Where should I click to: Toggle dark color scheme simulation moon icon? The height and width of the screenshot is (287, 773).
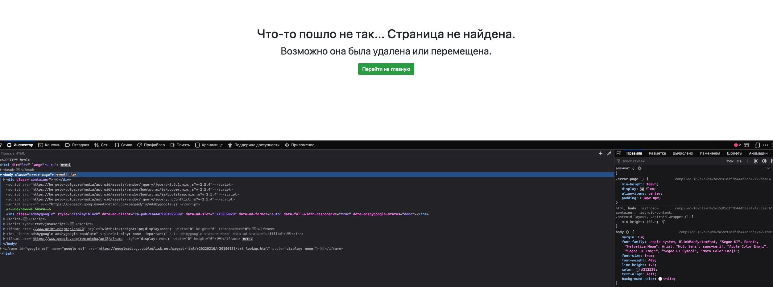[x=764, y=161]
